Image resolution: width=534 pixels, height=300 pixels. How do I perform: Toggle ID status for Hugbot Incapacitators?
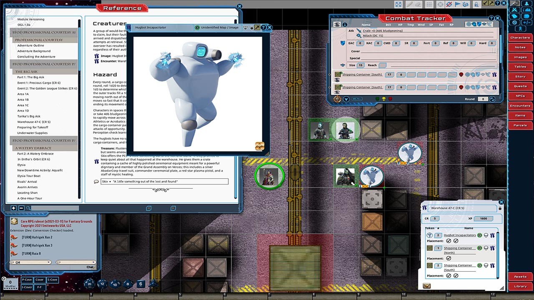coord(480,235)
